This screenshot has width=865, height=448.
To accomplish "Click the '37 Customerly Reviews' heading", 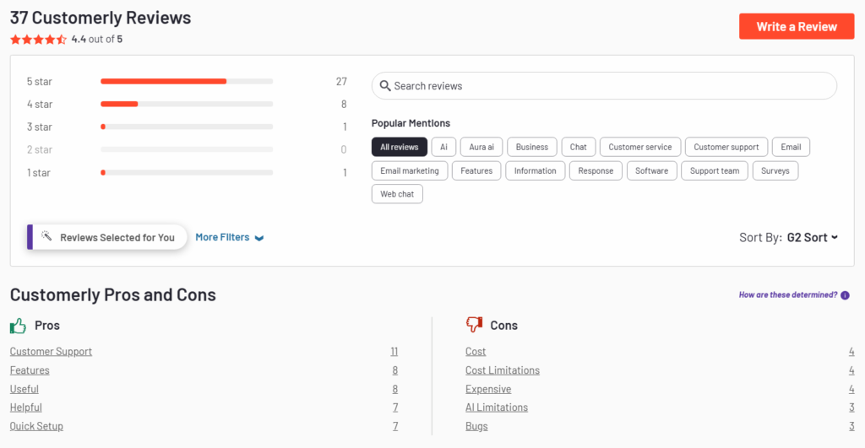I will click(x=101, y=18).
